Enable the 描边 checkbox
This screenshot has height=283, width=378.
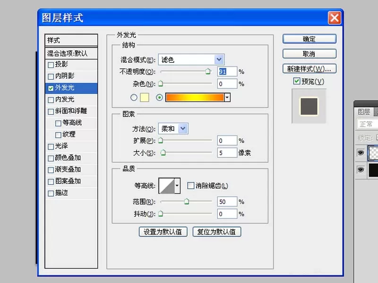[x=51, y=193]
